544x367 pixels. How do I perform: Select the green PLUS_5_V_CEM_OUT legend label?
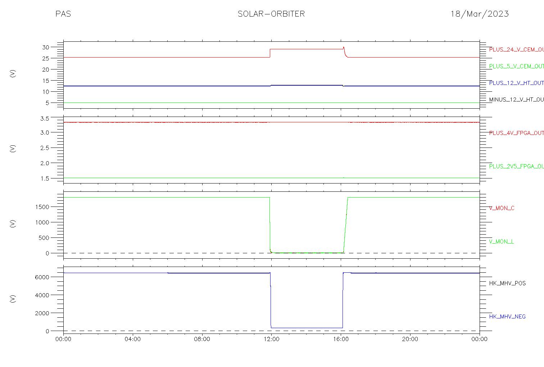pyautogui.click(x=516, y=66)
